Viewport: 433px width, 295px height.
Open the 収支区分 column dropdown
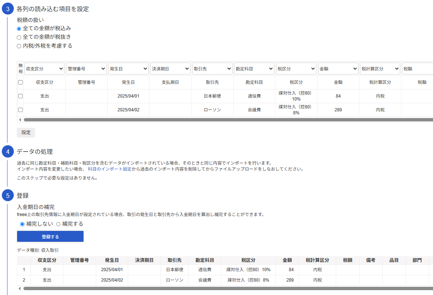(44, 69)
